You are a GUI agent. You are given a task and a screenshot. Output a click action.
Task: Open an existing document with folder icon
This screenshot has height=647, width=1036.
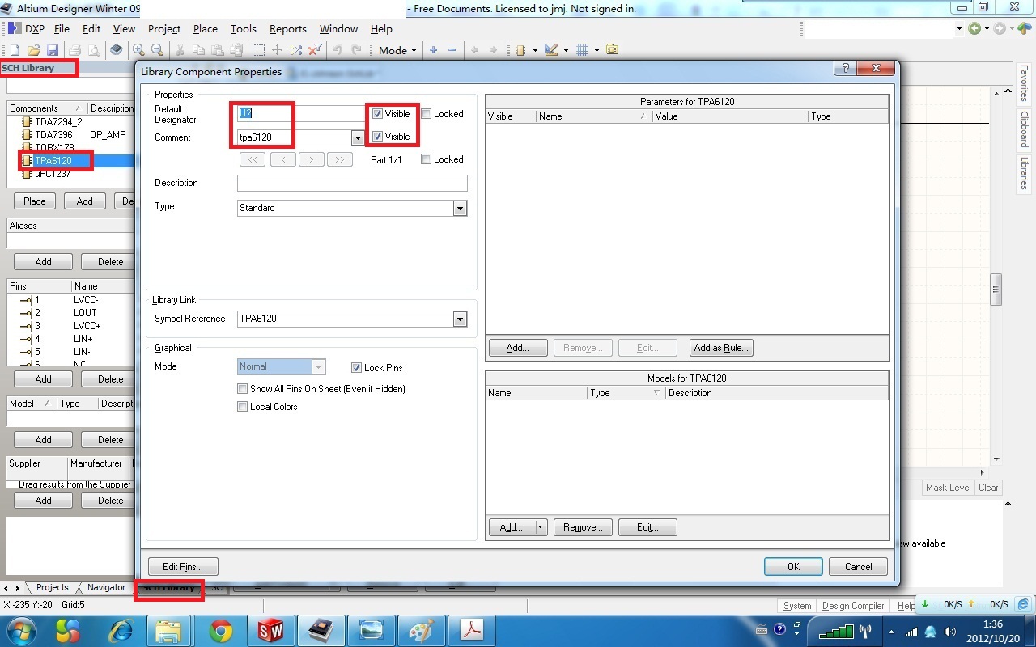point(33,50)
